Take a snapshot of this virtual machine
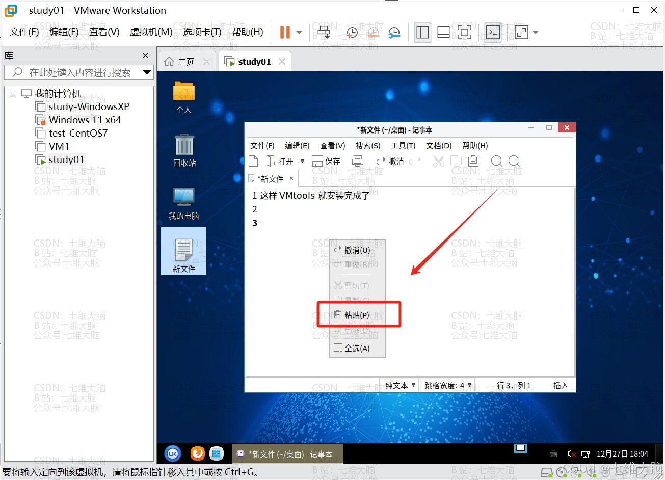The image size is (665, 480). point(352,33)
